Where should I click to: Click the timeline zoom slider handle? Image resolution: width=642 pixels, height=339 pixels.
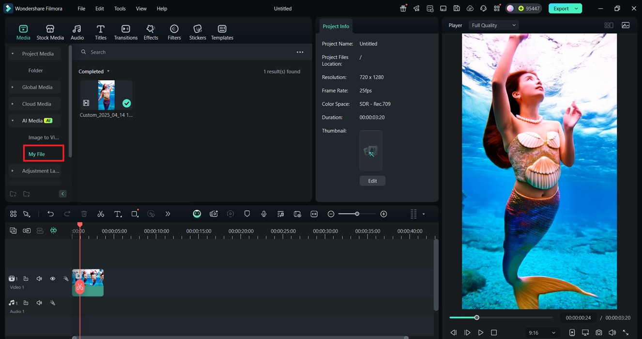coord(357,214)
